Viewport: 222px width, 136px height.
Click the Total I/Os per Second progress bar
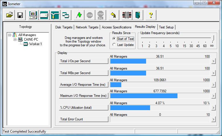[160, 61]
